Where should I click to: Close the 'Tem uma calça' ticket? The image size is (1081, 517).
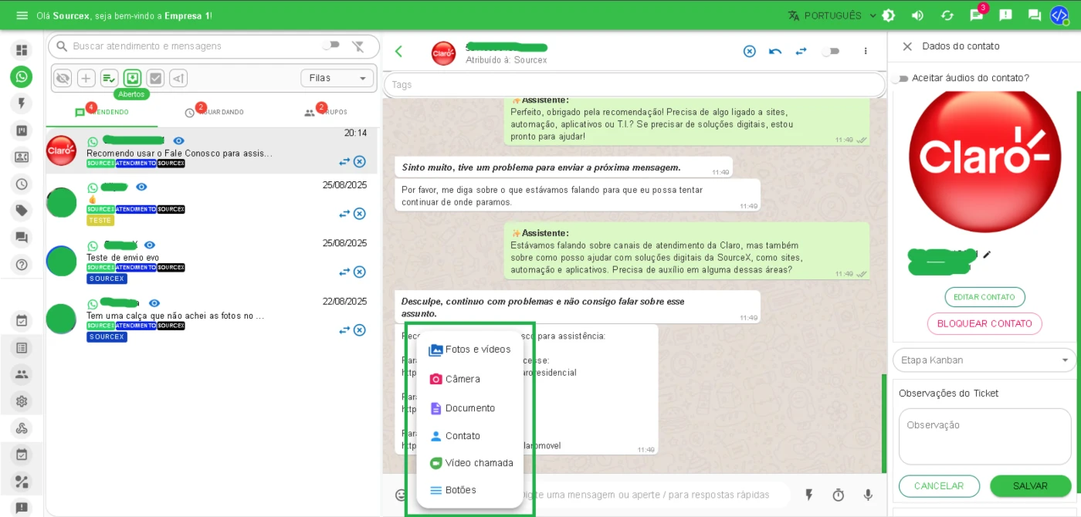[360, 330]
